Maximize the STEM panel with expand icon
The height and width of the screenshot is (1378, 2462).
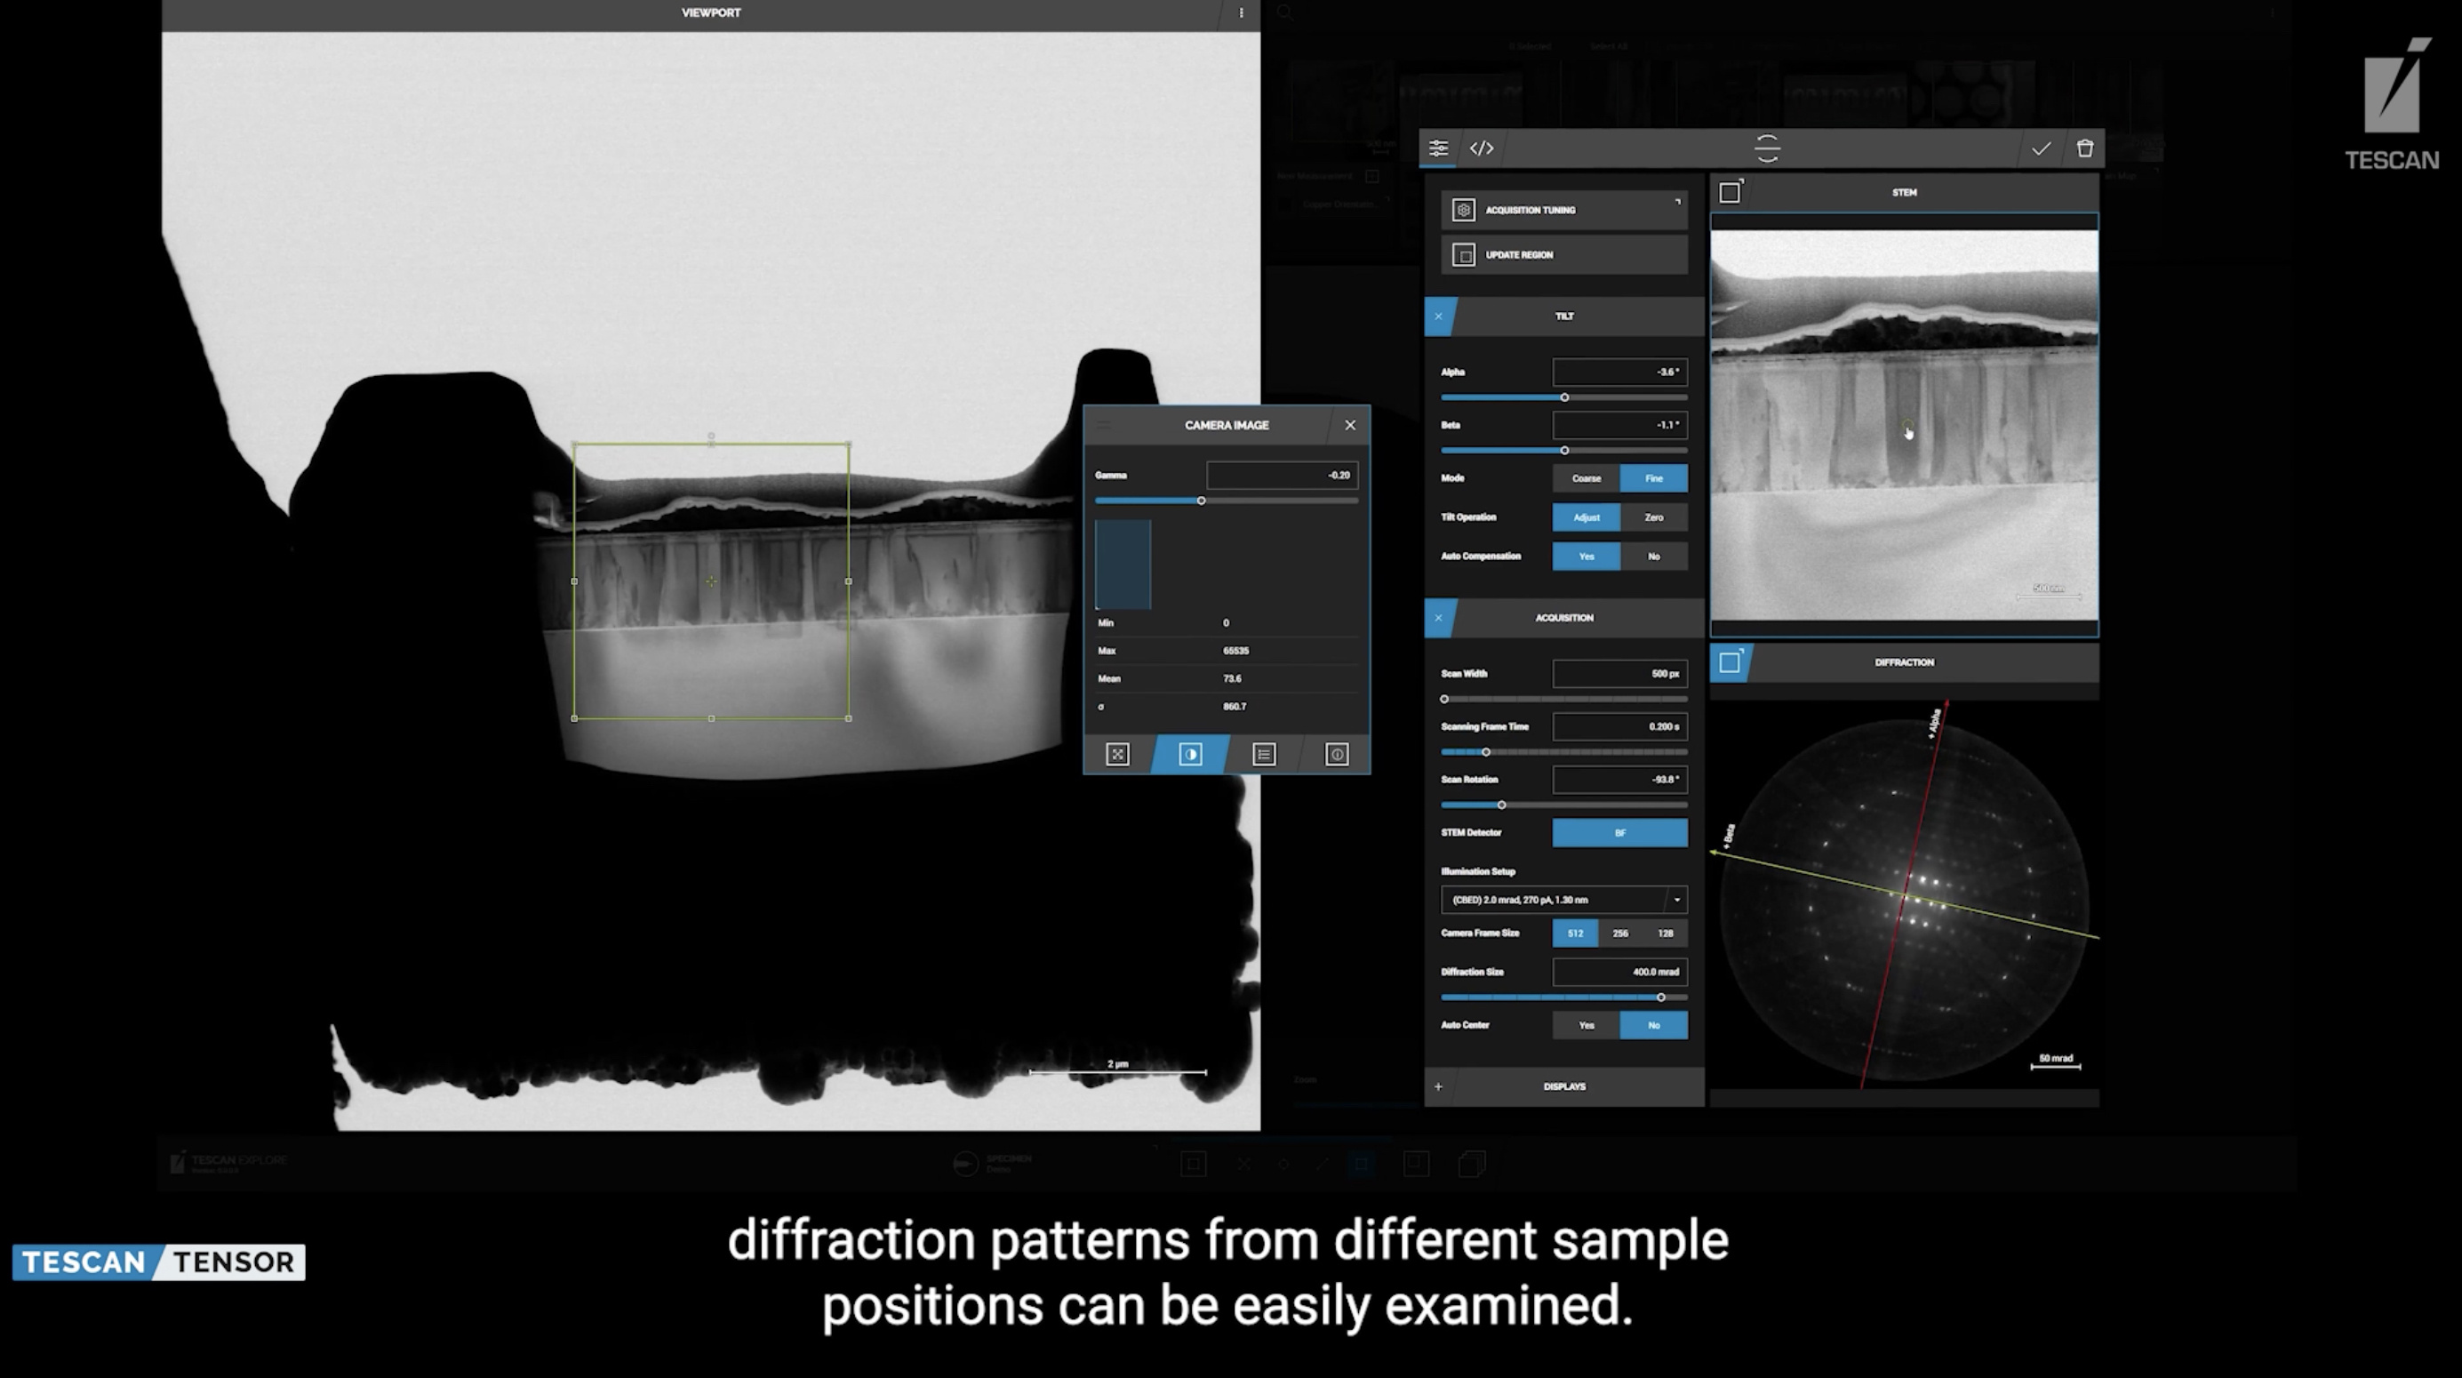tap(1730, 192)
